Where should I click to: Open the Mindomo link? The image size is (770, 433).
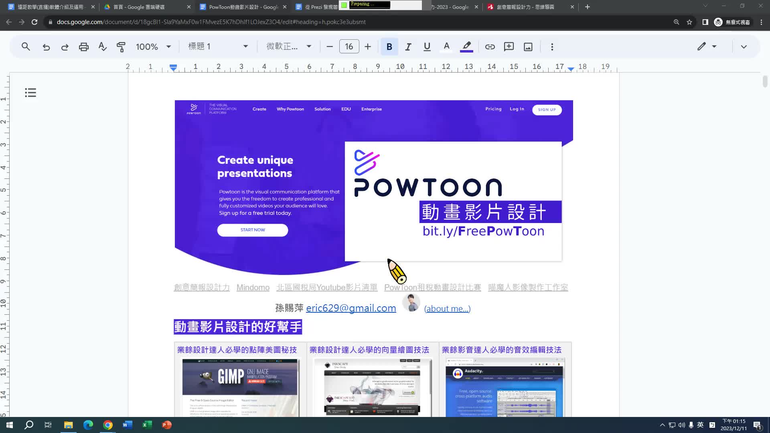click(x=253, y=287)
